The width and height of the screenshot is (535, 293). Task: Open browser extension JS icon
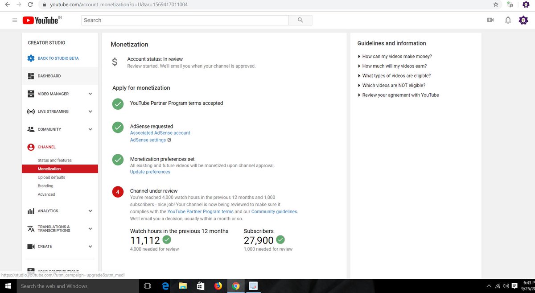[510, 4]
